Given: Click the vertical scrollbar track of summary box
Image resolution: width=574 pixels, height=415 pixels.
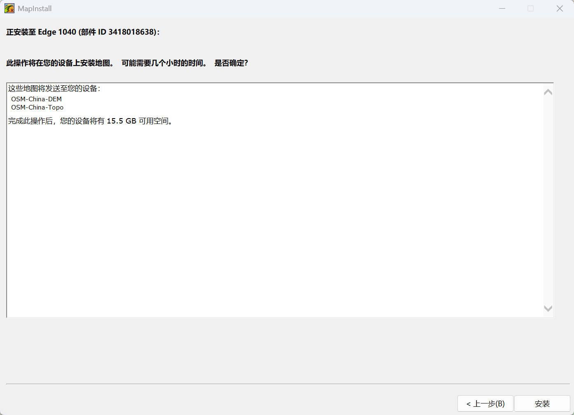Looking at the screenshot, I should click(x=548, y=200).
